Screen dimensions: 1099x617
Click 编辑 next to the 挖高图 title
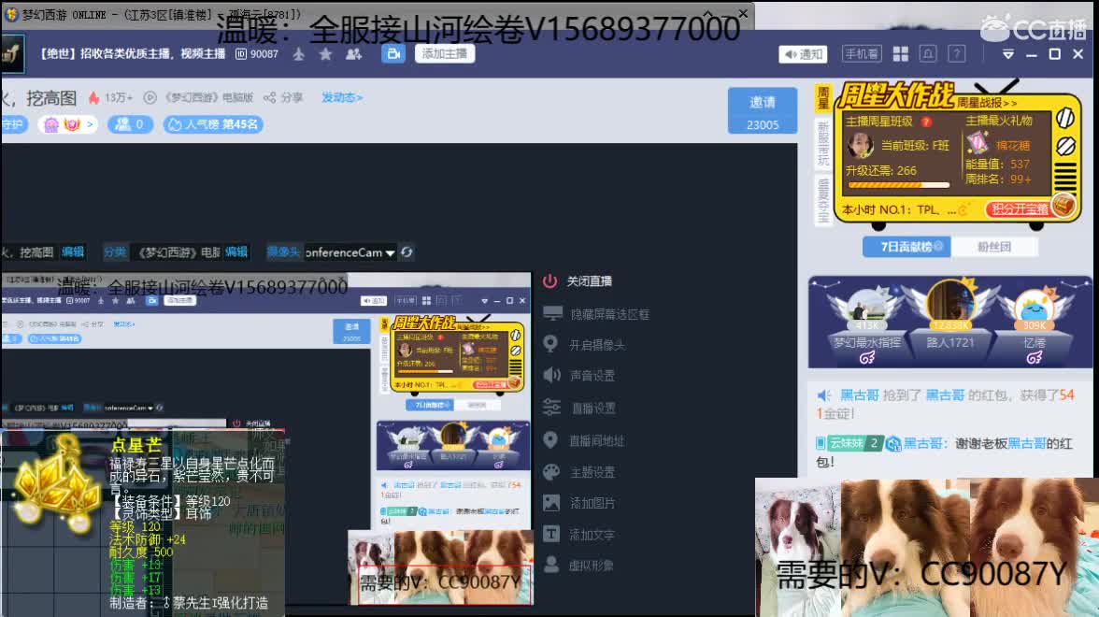point(72,251)
